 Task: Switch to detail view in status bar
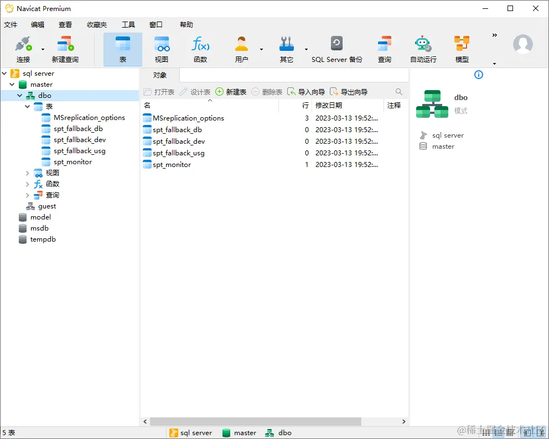pyautogui.click(x=499, y=433)
